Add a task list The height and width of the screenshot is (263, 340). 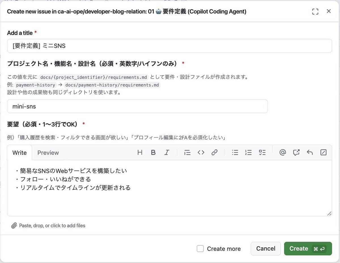(x=262, y=152)
